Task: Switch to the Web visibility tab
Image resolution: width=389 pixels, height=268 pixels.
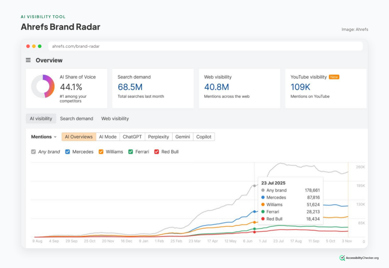Action: click(115, 119)
